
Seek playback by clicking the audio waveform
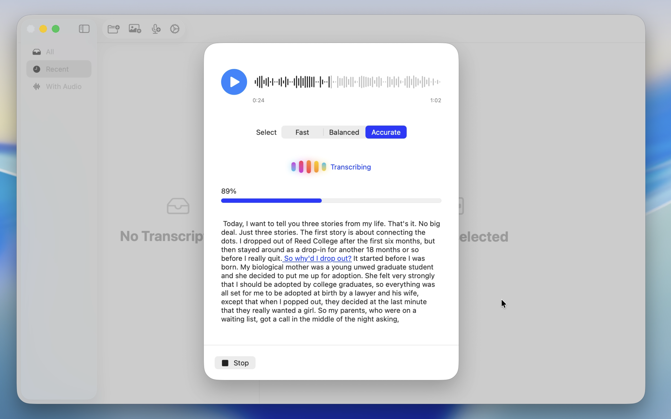(347, 81)
